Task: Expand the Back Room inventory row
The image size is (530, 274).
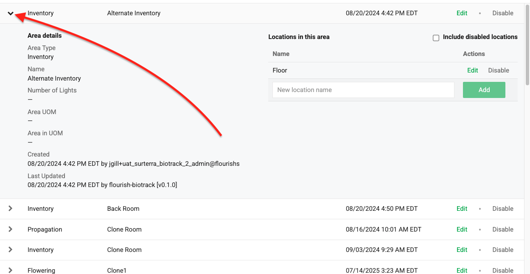Action: coord(11,208)
